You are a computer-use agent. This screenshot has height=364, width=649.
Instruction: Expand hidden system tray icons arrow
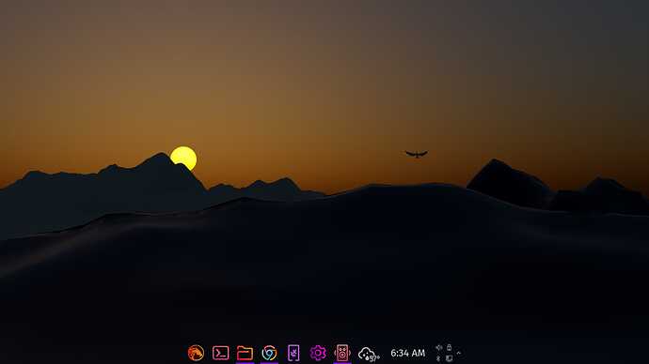[x=459, y=353]
